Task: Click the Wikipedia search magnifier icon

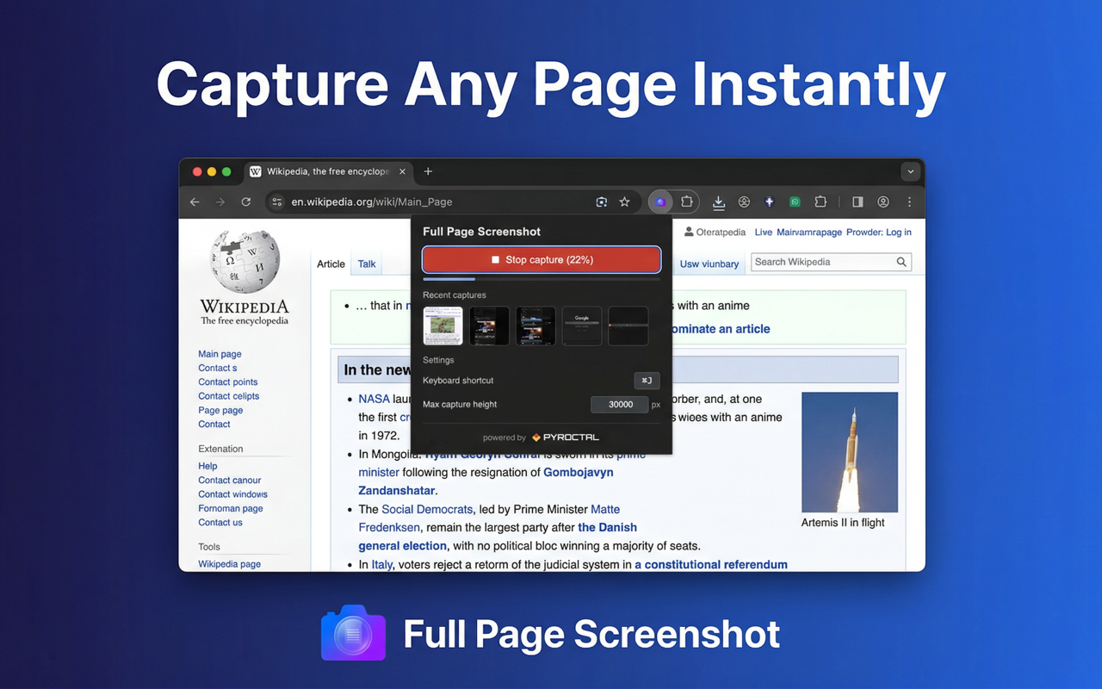Action: (x=901, y=262)
